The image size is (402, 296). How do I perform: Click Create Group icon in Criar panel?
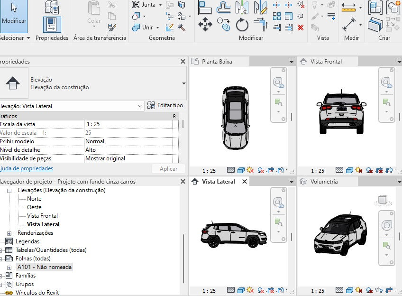point(393,7)
